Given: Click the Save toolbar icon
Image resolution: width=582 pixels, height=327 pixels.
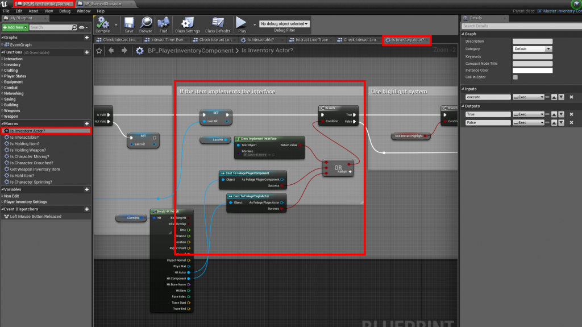Looking at the screenshot, I should (129, 25).
